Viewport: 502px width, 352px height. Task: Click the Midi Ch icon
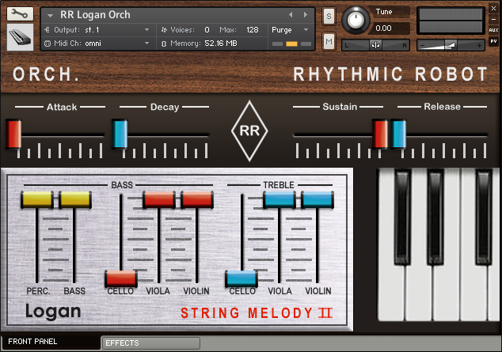tap(48, 44)
